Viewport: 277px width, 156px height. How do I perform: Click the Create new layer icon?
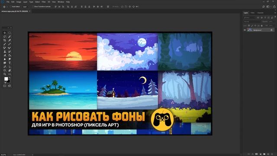[x=268, y=154]
